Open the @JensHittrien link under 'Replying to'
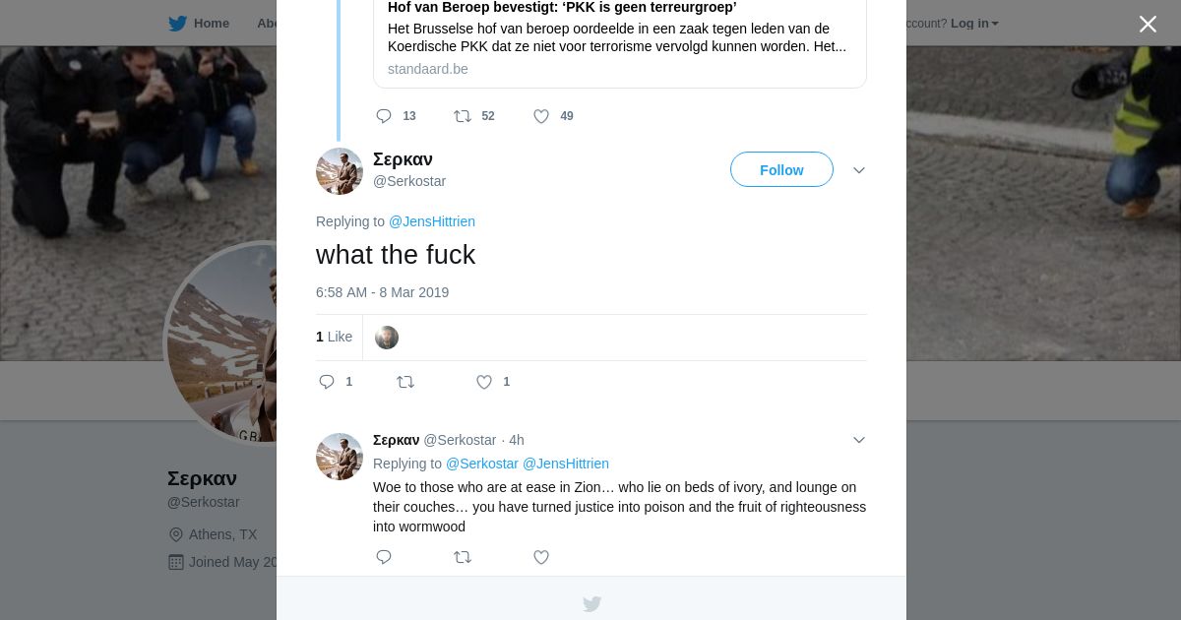1181x620 pixels. pos(432,221)
